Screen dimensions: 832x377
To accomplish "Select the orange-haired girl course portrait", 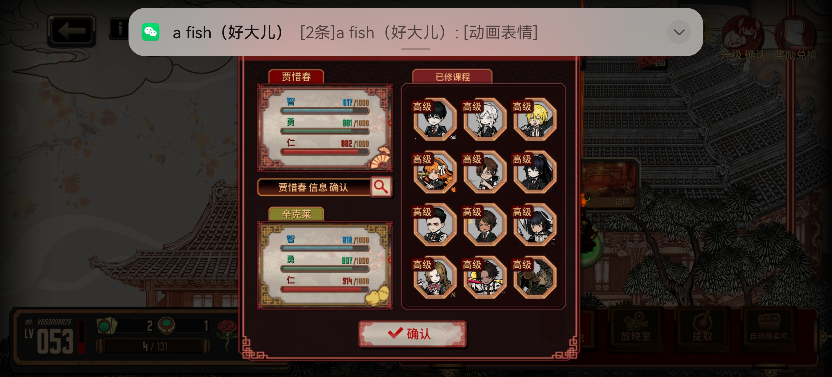I will click(435, 172).
